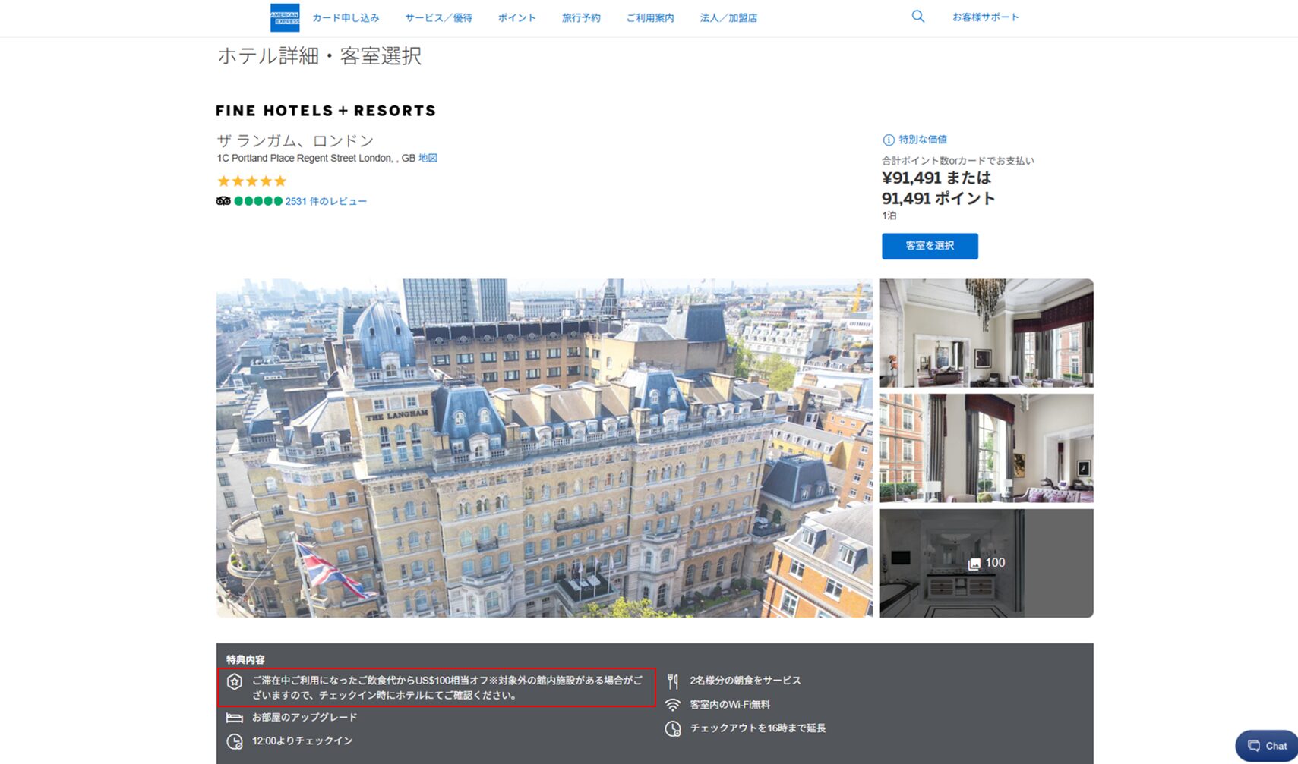Click the 特典内容 heading
1298x764 pixels.
(245, 659)
